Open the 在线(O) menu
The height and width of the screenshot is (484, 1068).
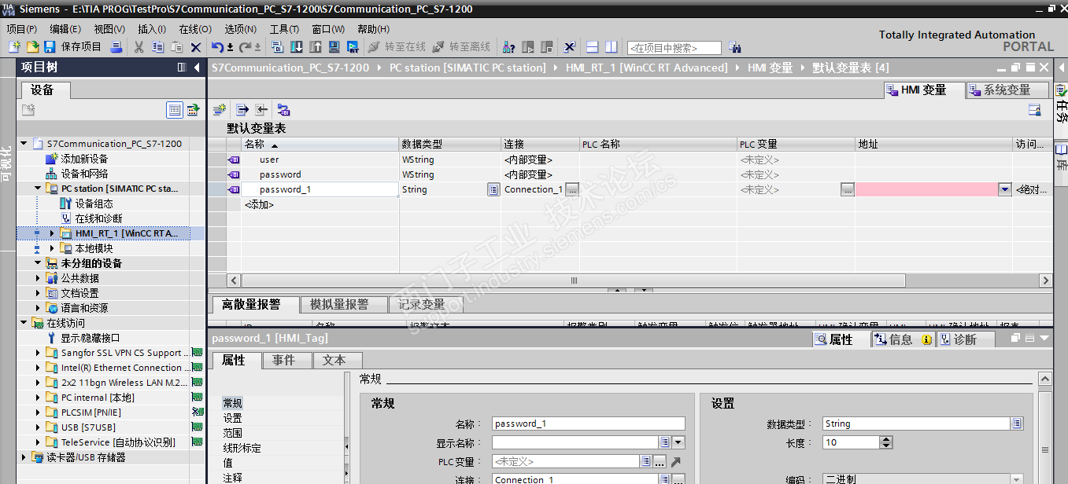click(x=195, y=29)
